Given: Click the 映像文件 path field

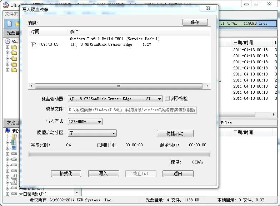Looking at the screenshot, I should (132, 110).
